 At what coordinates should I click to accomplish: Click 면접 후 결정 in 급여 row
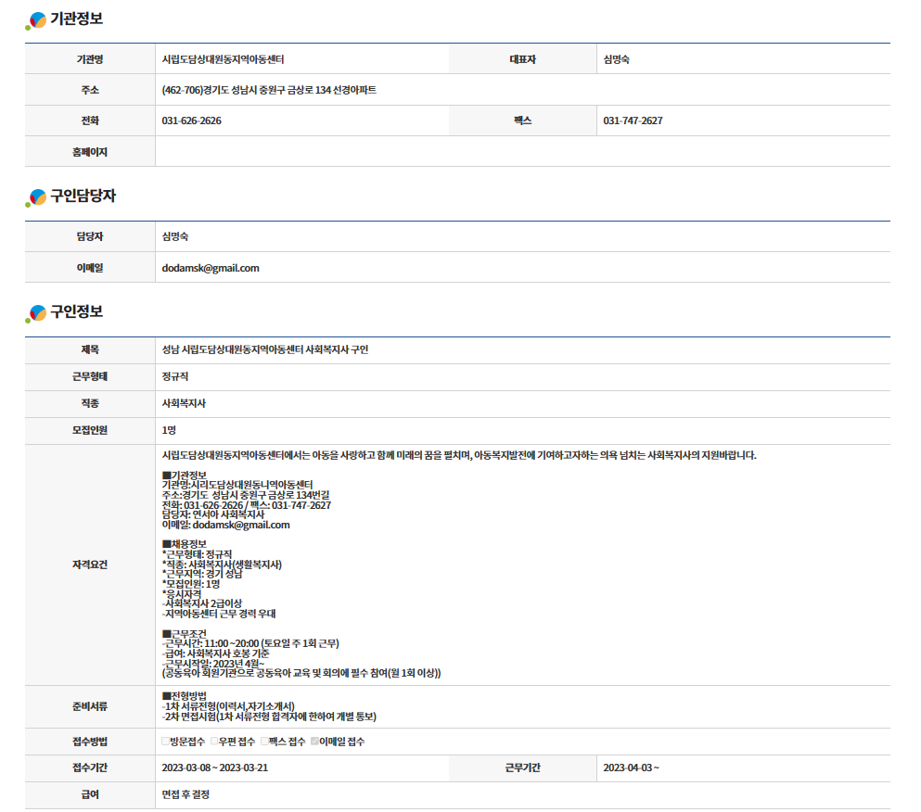[185, 794]
